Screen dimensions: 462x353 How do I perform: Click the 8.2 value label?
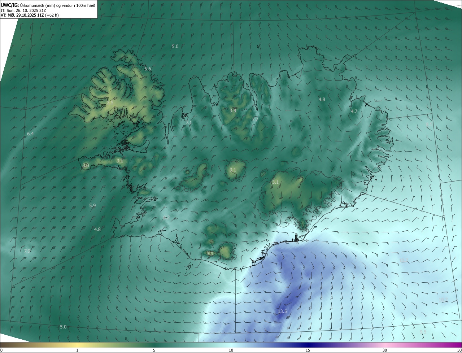pos(166,217)
